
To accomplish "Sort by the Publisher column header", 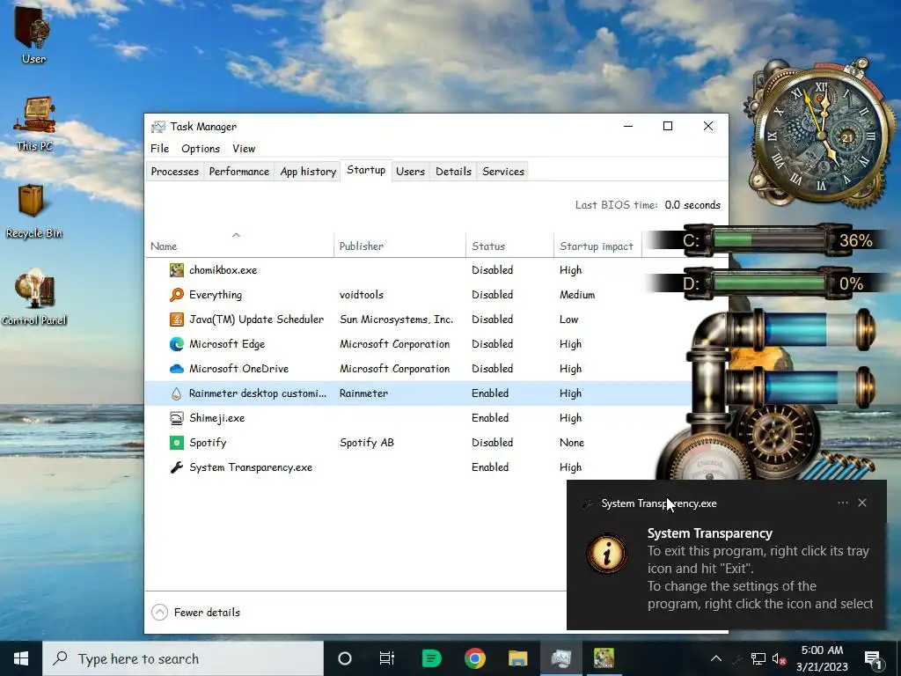I will tap(400, 246).
